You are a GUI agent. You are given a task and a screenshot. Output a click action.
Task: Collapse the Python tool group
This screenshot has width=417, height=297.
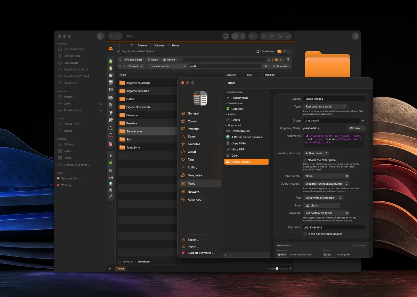coord(226,114)
